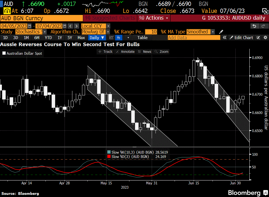Click the annotation edit icon beside Edit Chart
This screenshot has width=269, height=197.
point(258,37)
